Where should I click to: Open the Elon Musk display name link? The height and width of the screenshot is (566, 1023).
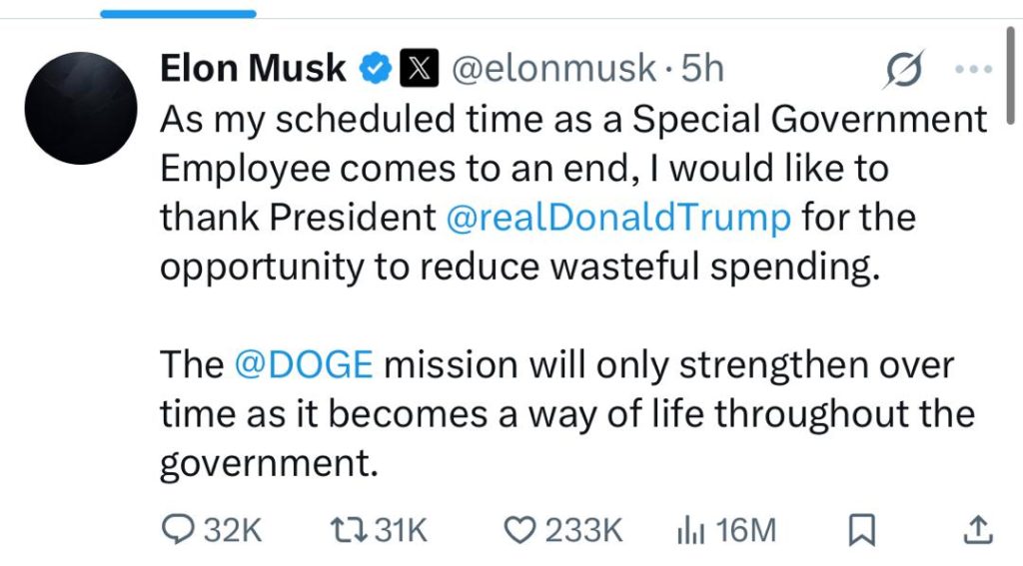point(254,69)
